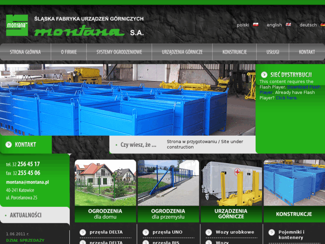325x244 pixels.
Task: Open the przęsła UNO link
Action: 168,232
